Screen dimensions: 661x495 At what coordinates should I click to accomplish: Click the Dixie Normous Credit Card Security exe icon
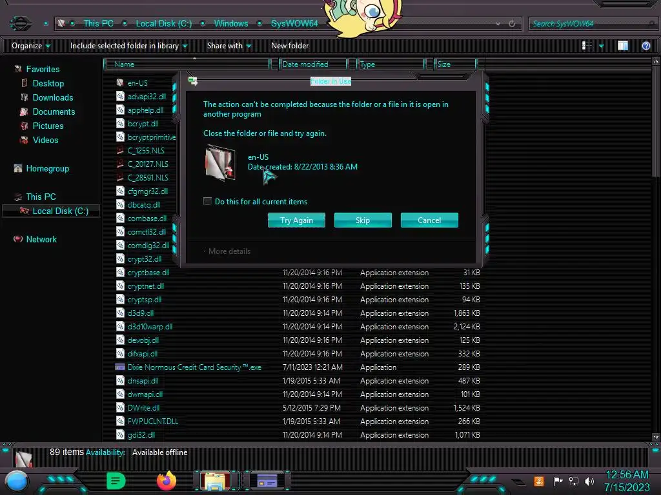tap(120, 367)
